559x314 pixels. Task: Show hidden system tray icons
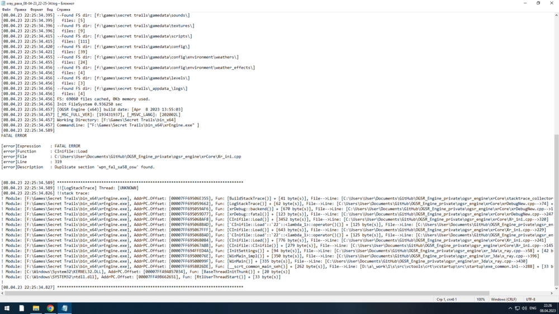click(510, 308)
